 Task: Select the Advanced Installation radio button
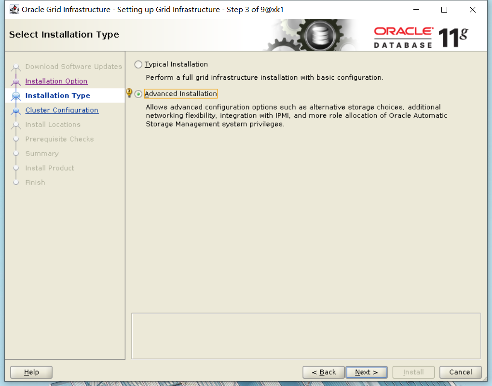coord(138,94)
